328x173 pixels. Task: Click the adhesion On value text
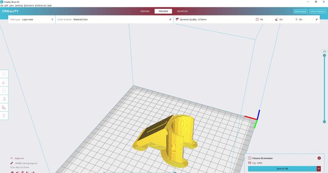point(301,19)
